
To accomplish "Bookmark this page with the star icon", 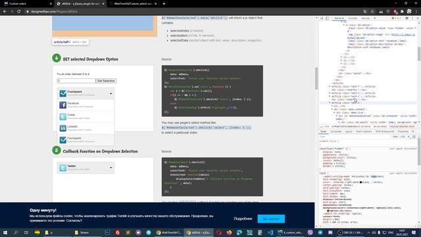I will 372,12.
